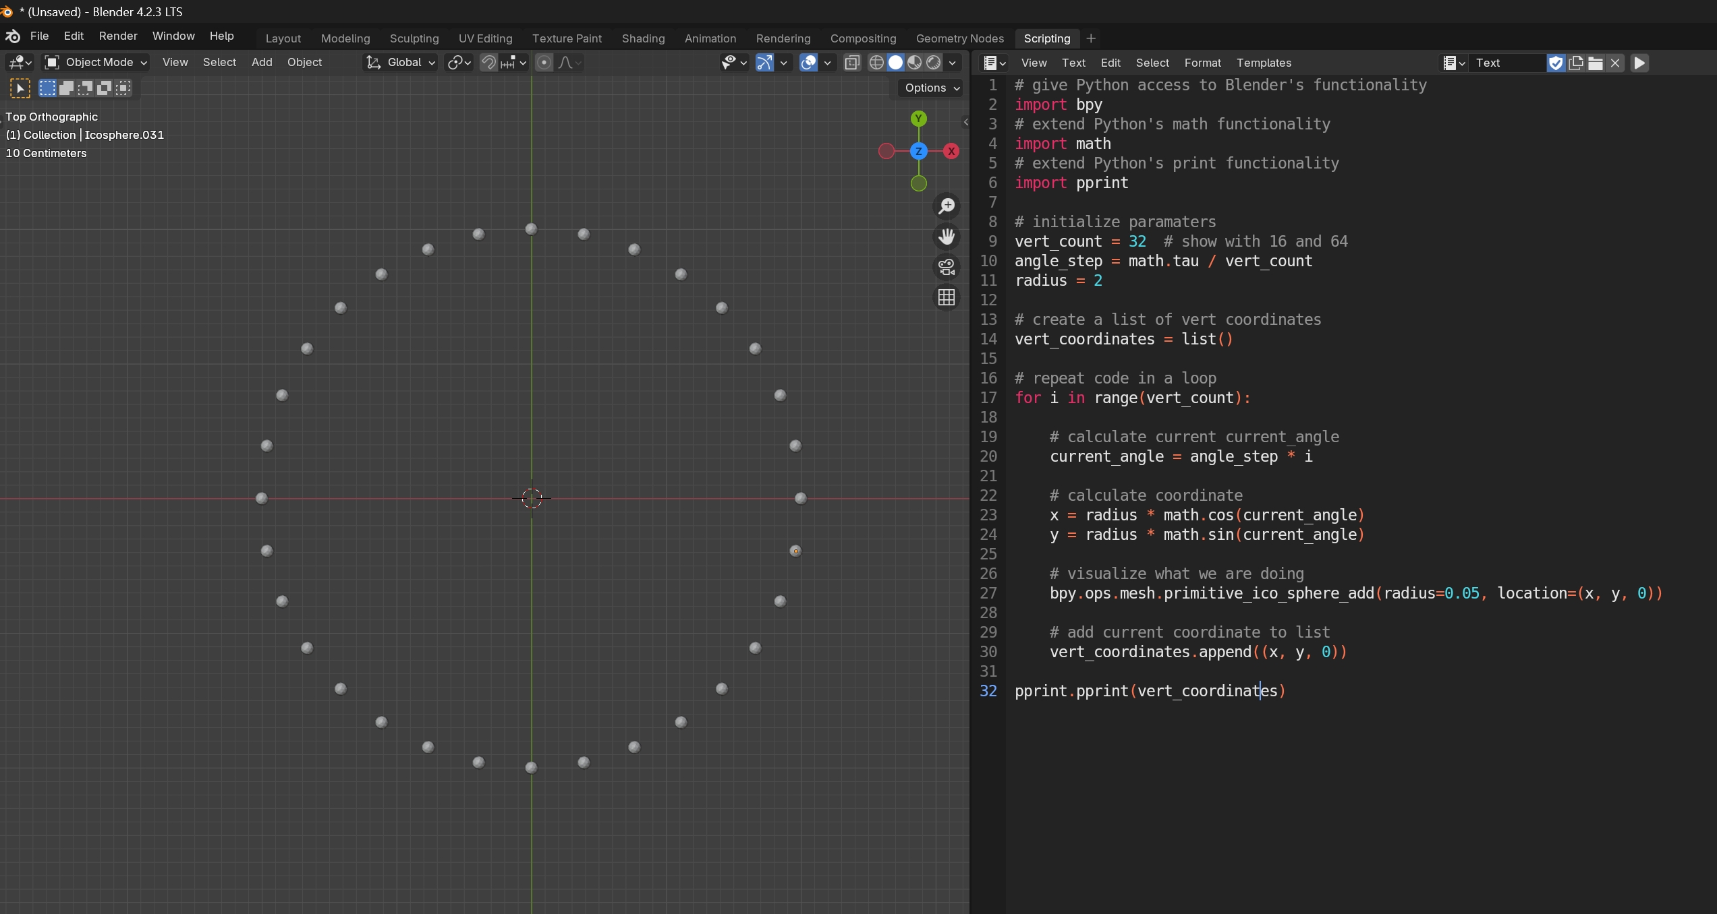Select the pan hand viewport icon
This screenshot has width=1717, height=914.
(x=947, y=237)
